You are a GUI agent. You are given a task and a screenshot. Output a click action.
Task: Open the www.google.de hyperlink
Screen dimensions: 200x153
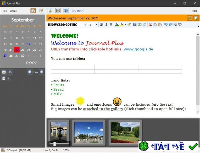click(138, 49)
